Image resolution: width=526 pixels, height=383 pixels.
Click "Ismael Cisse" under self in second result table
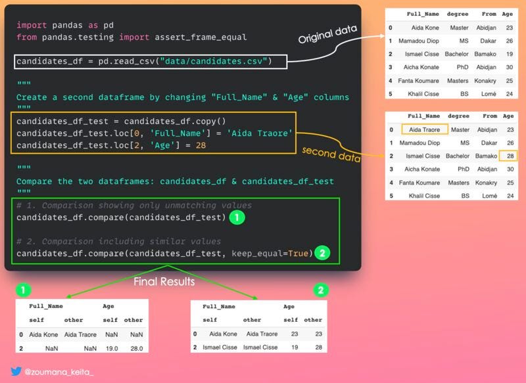click(x=220, y=348)
